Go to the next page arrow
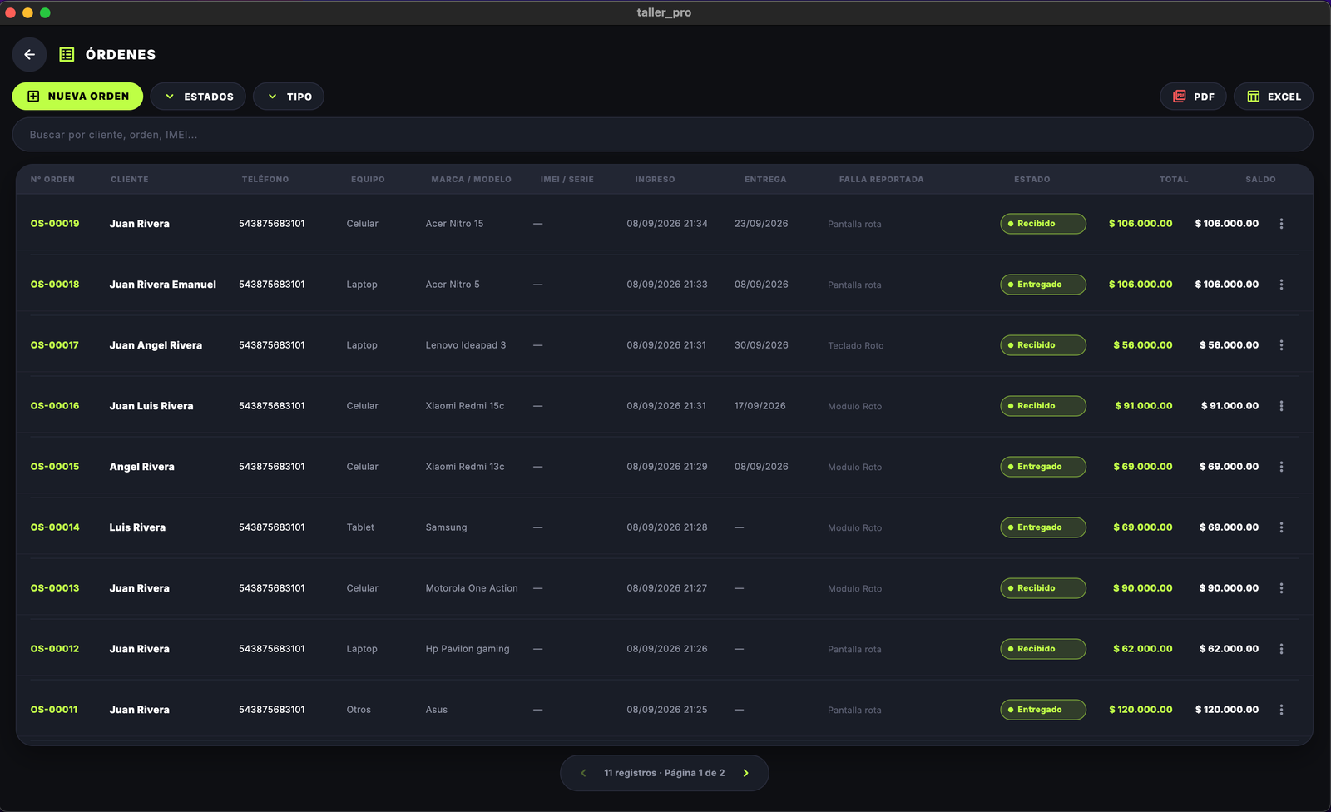 click(745, 773)
